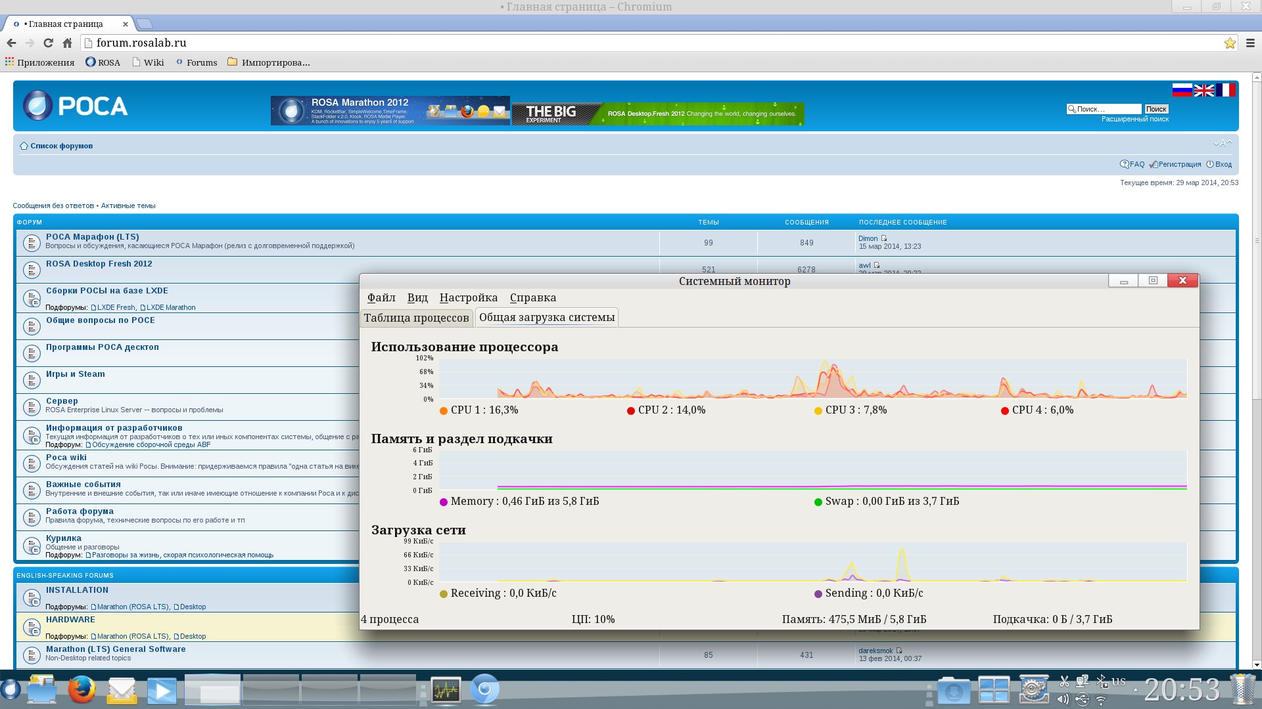Open the РОСА Марафон (LTS) forum link
The width and height of the screenshot is (1262, 709).
(x=92, y=237)
